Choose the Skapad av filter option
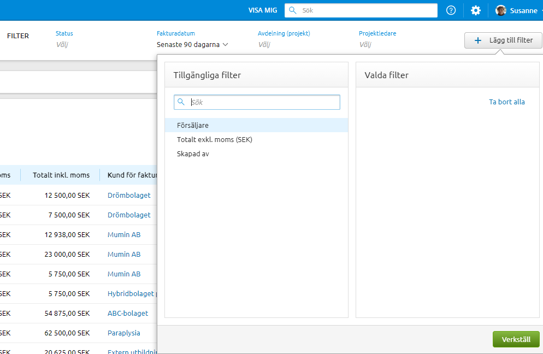The image size is (543, 354). pyautogui.click(x=193, y=154)
